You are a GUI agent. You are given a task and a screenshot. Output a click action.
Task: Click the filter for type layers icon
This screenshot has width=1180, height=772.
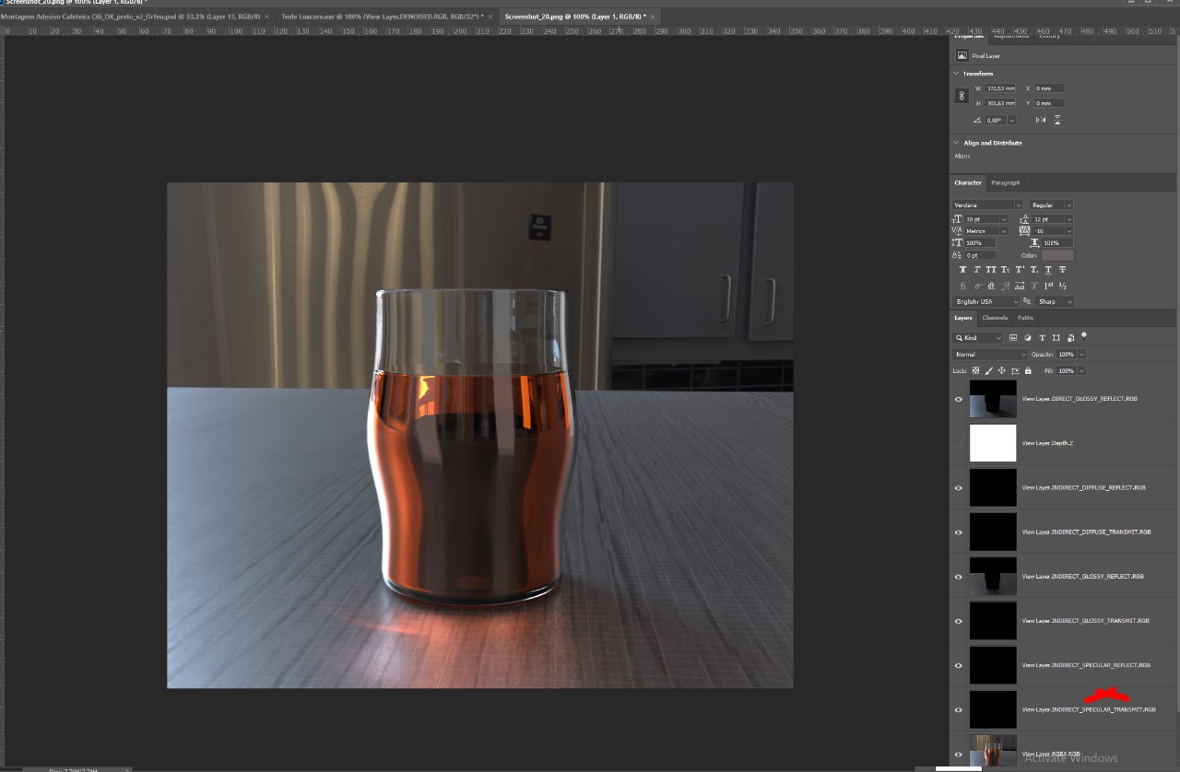click(1043, 338)
